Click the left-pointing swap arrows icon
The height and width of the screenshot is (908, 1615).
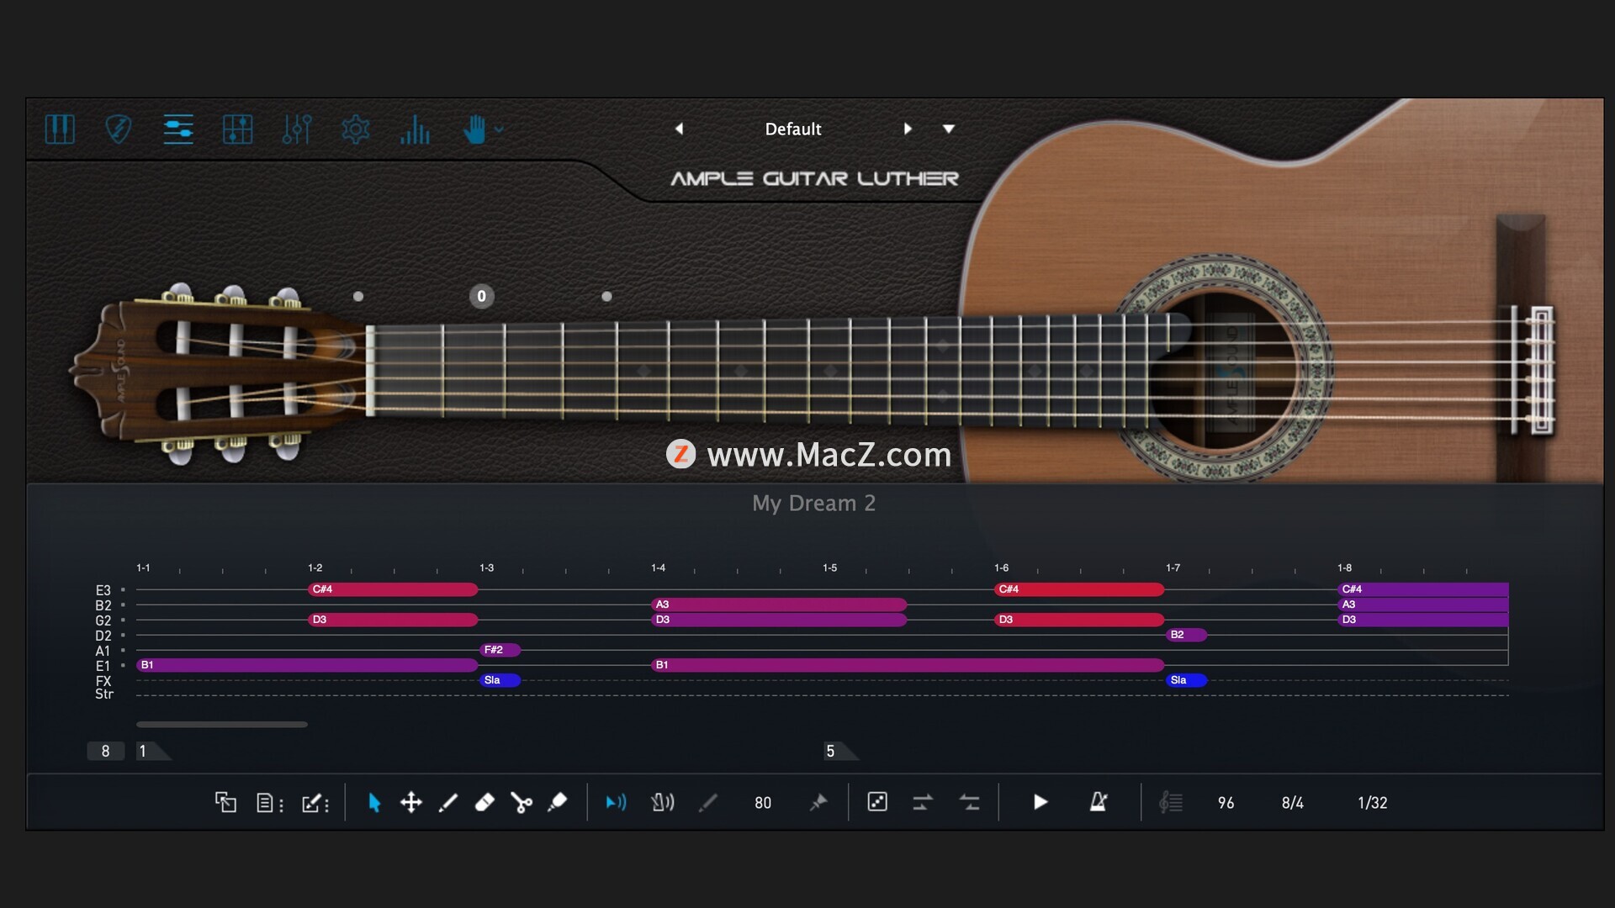969,803
